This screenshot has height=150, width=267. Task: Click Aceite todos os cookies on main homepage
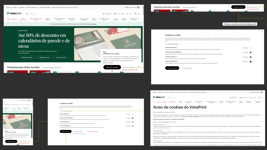click(x=112, y=67)
